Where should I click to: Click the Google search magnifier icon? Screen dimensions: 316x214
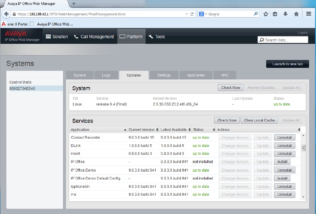[256, 14]
